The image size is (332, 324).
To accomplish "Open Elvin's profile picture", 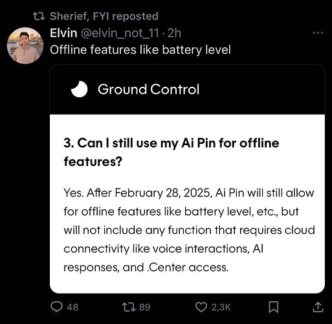I will (x=25, y=45).
